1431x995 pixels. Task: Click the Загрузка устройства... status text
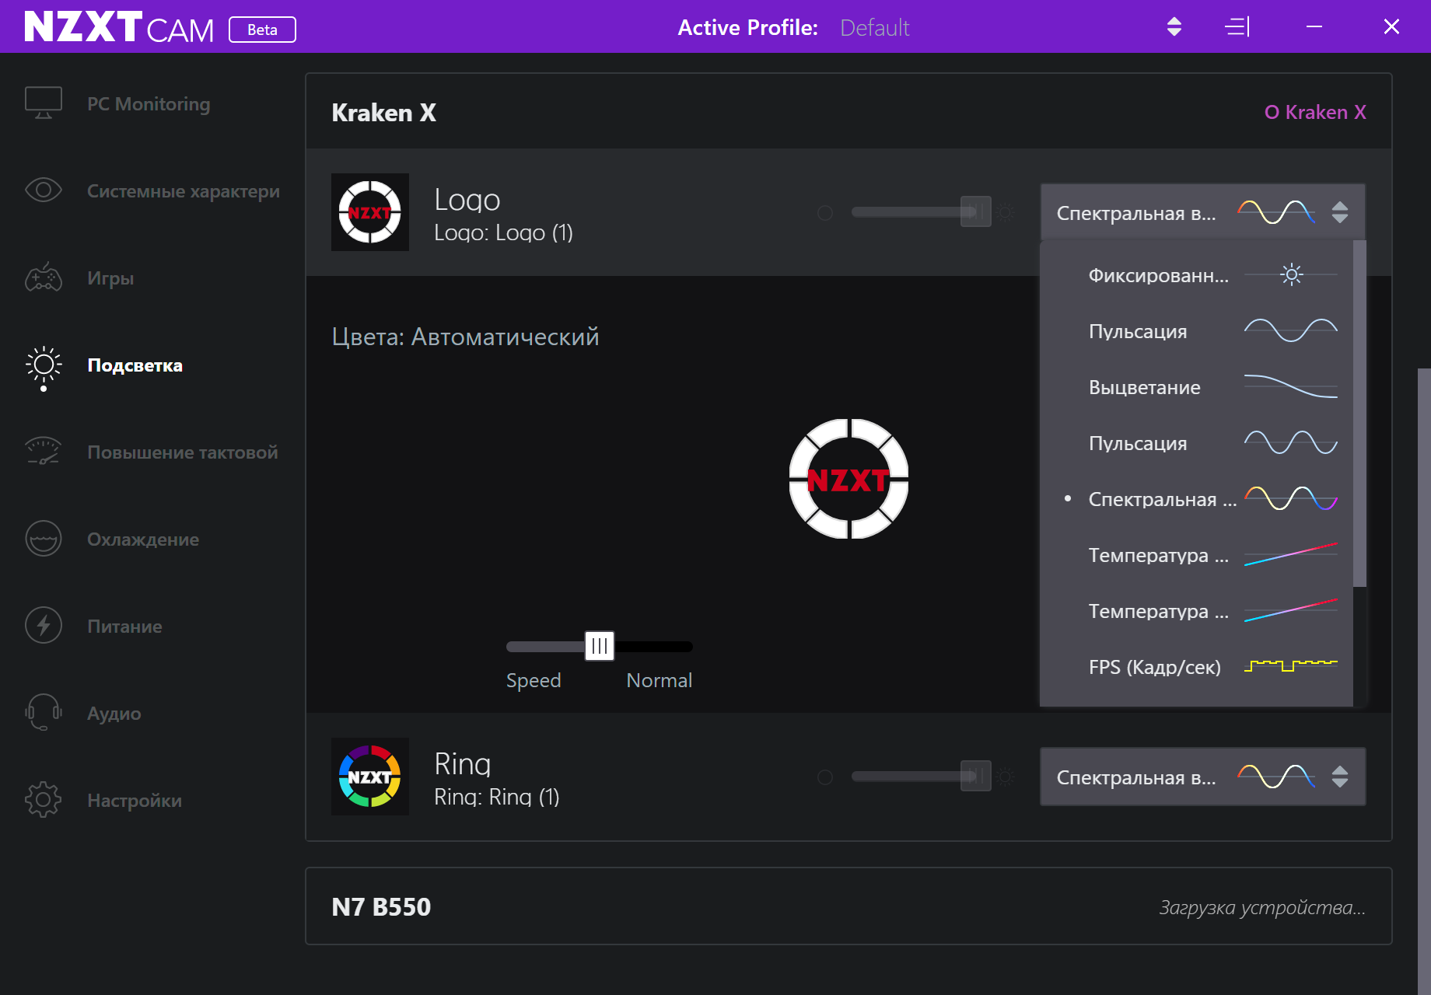coord(1262,907)
